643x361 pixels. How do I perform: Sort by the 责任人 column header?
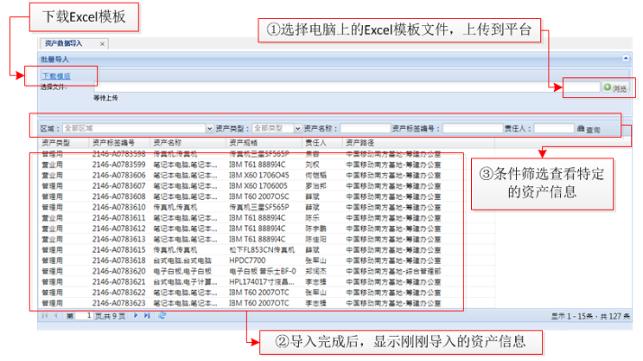[321, 142]
